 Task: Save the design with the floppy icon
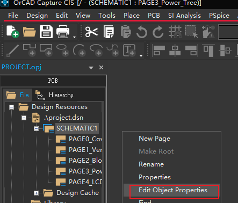tap(46, 32)
